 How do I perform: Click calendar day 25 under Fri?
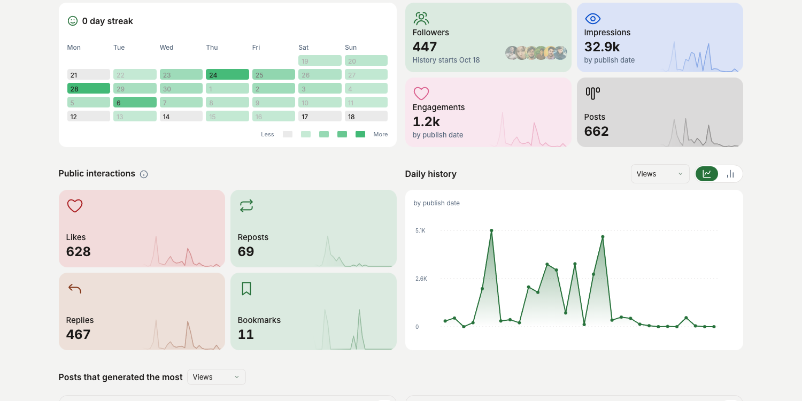pyautogui.click(x=274, y=75)
